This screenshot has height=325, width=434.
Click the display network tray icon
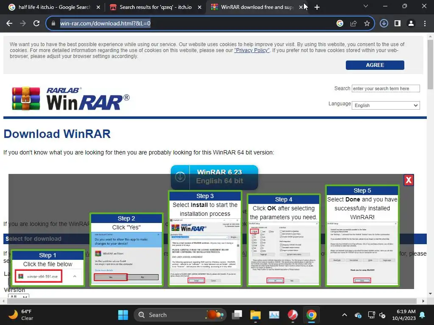coord(371,315)
